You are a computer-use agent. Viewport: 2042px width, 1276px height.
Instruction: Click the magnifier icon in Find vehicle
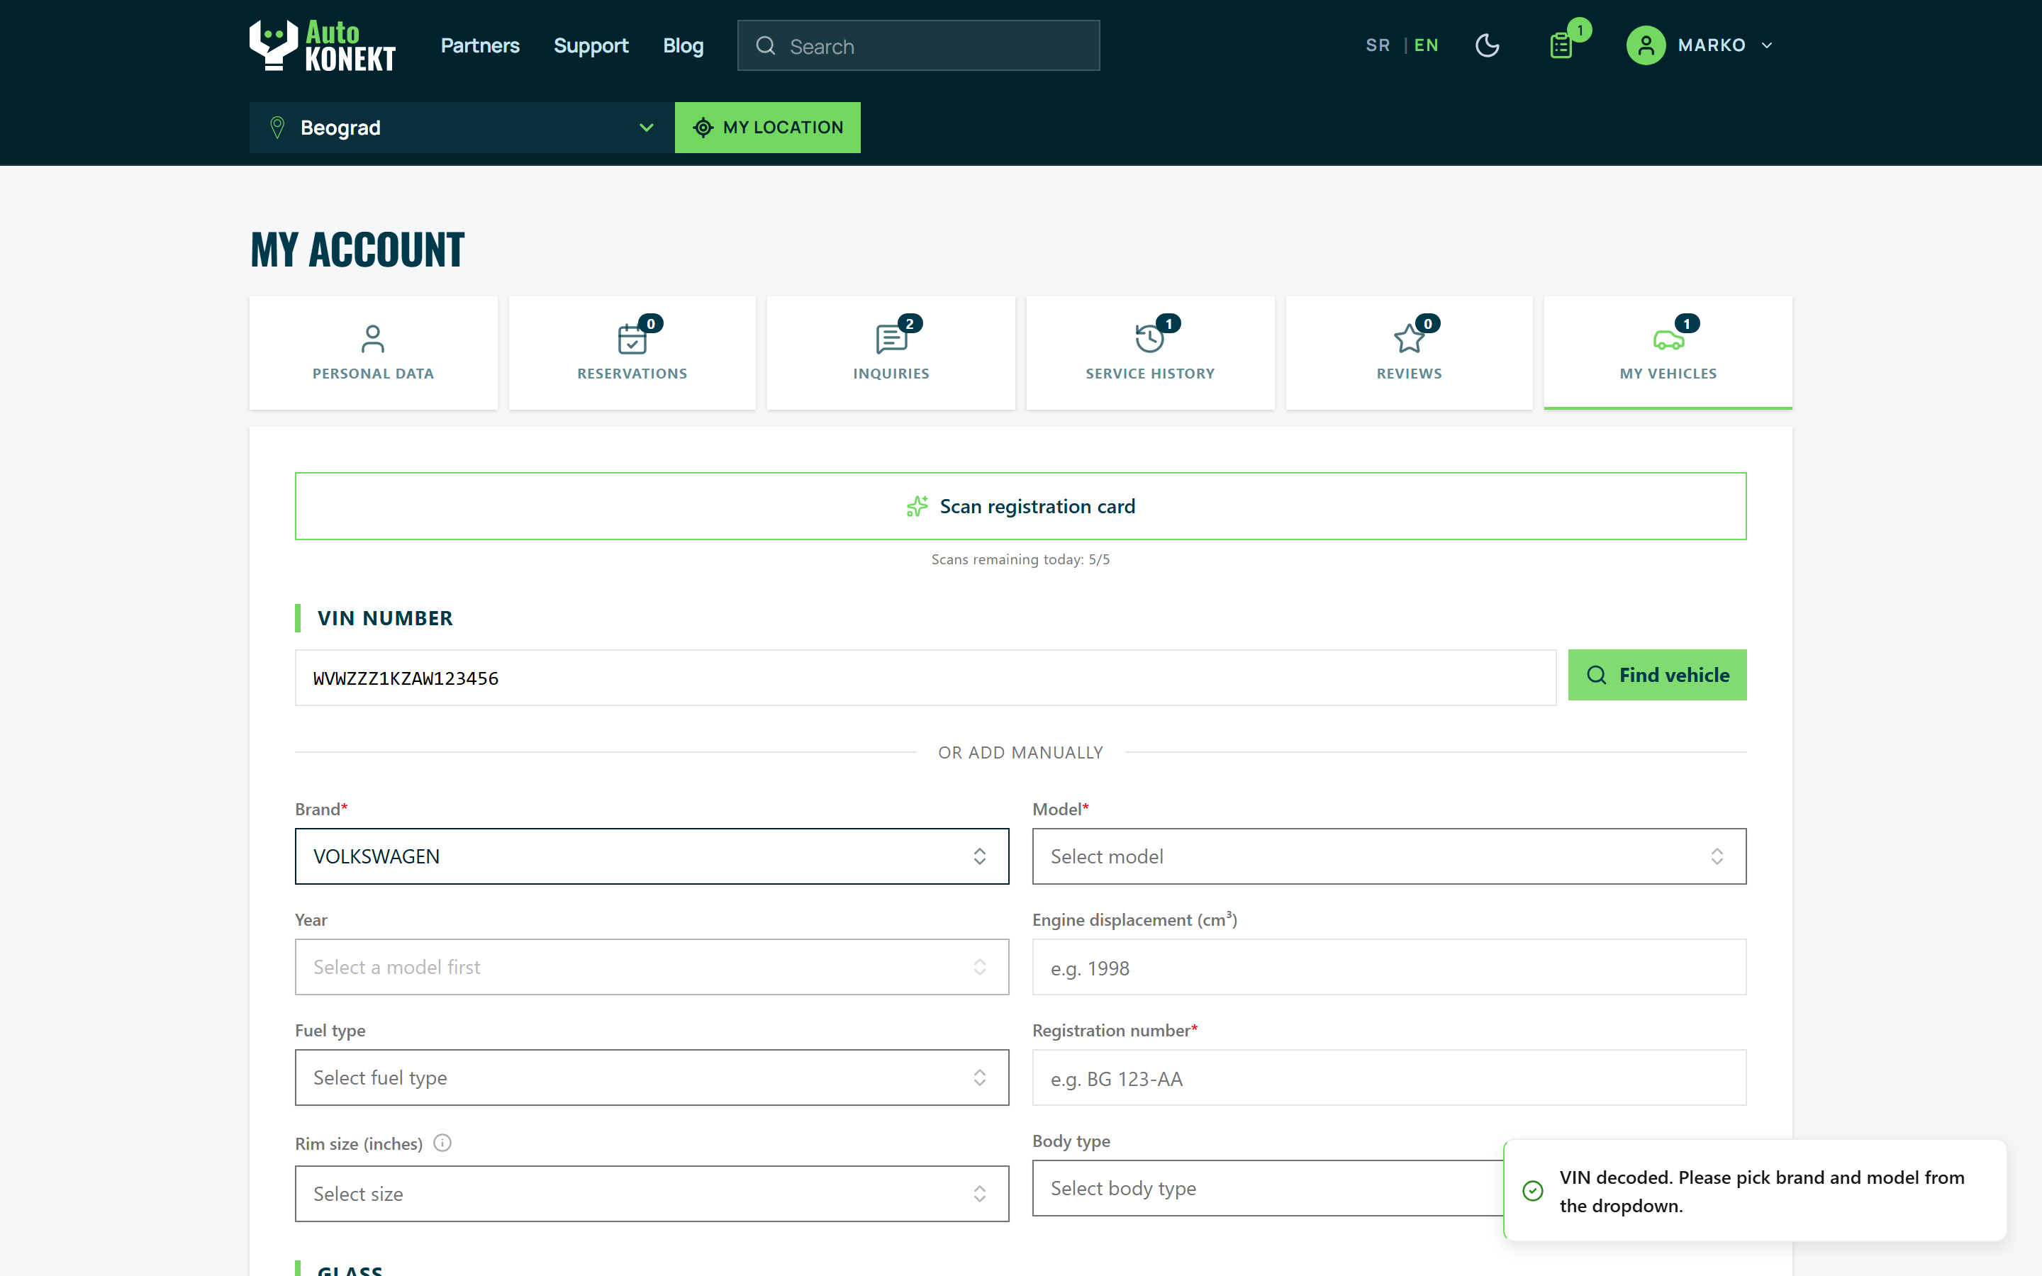pos(1597,675)
